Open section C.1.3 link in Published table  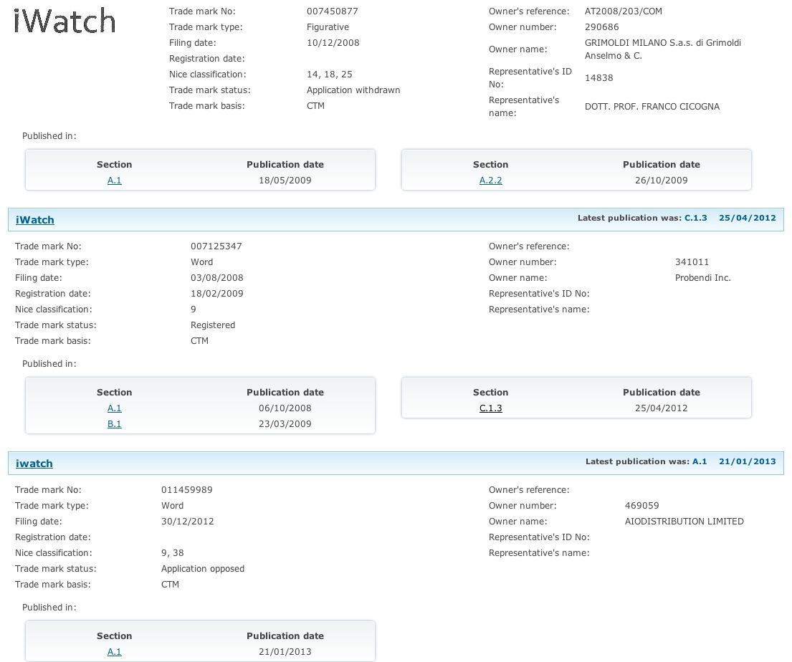(490, 408)
